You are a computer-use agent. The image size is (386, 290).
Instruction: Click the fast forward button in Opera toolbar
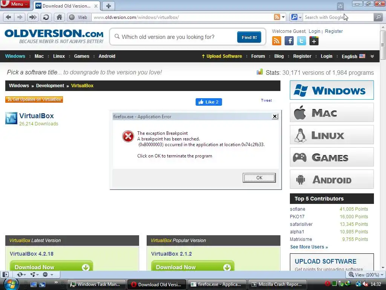click(32, 17)
